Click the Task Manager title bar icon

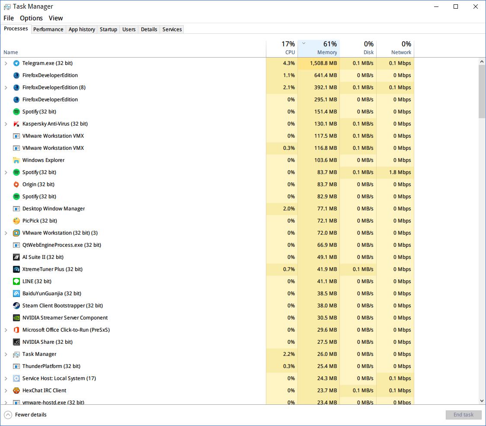click(7, 6)
